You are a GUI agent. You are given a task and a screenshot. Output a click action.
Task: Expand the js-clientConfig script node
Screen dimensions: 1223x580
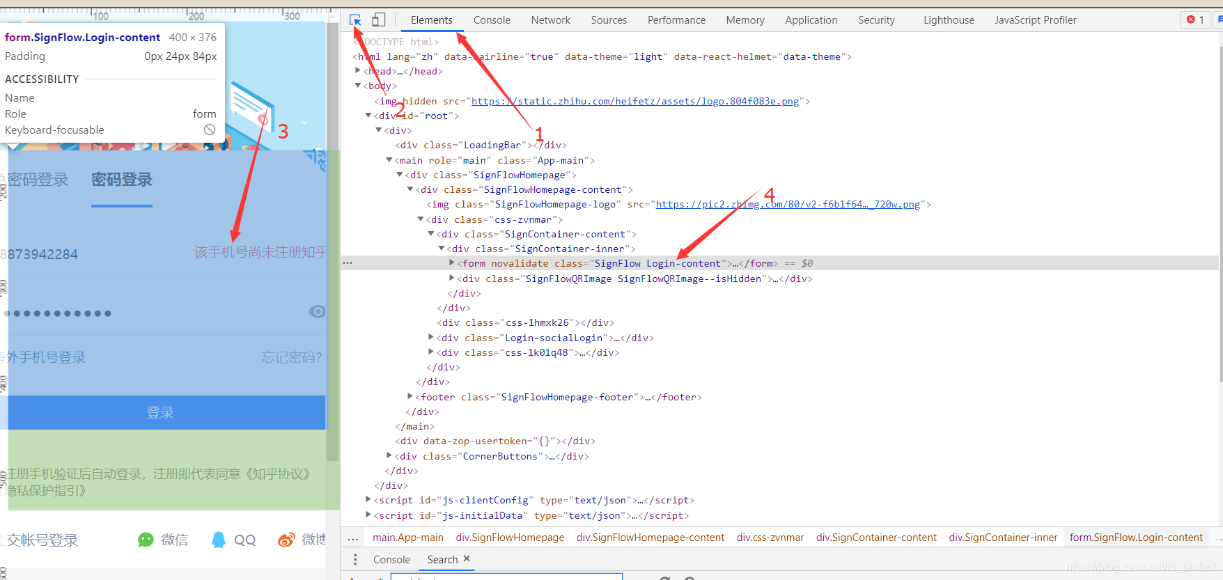[x=368, y=500]
